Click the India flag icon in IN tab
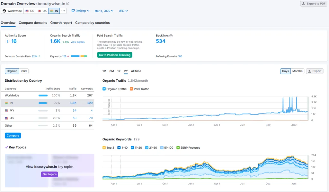 point(52,11)
